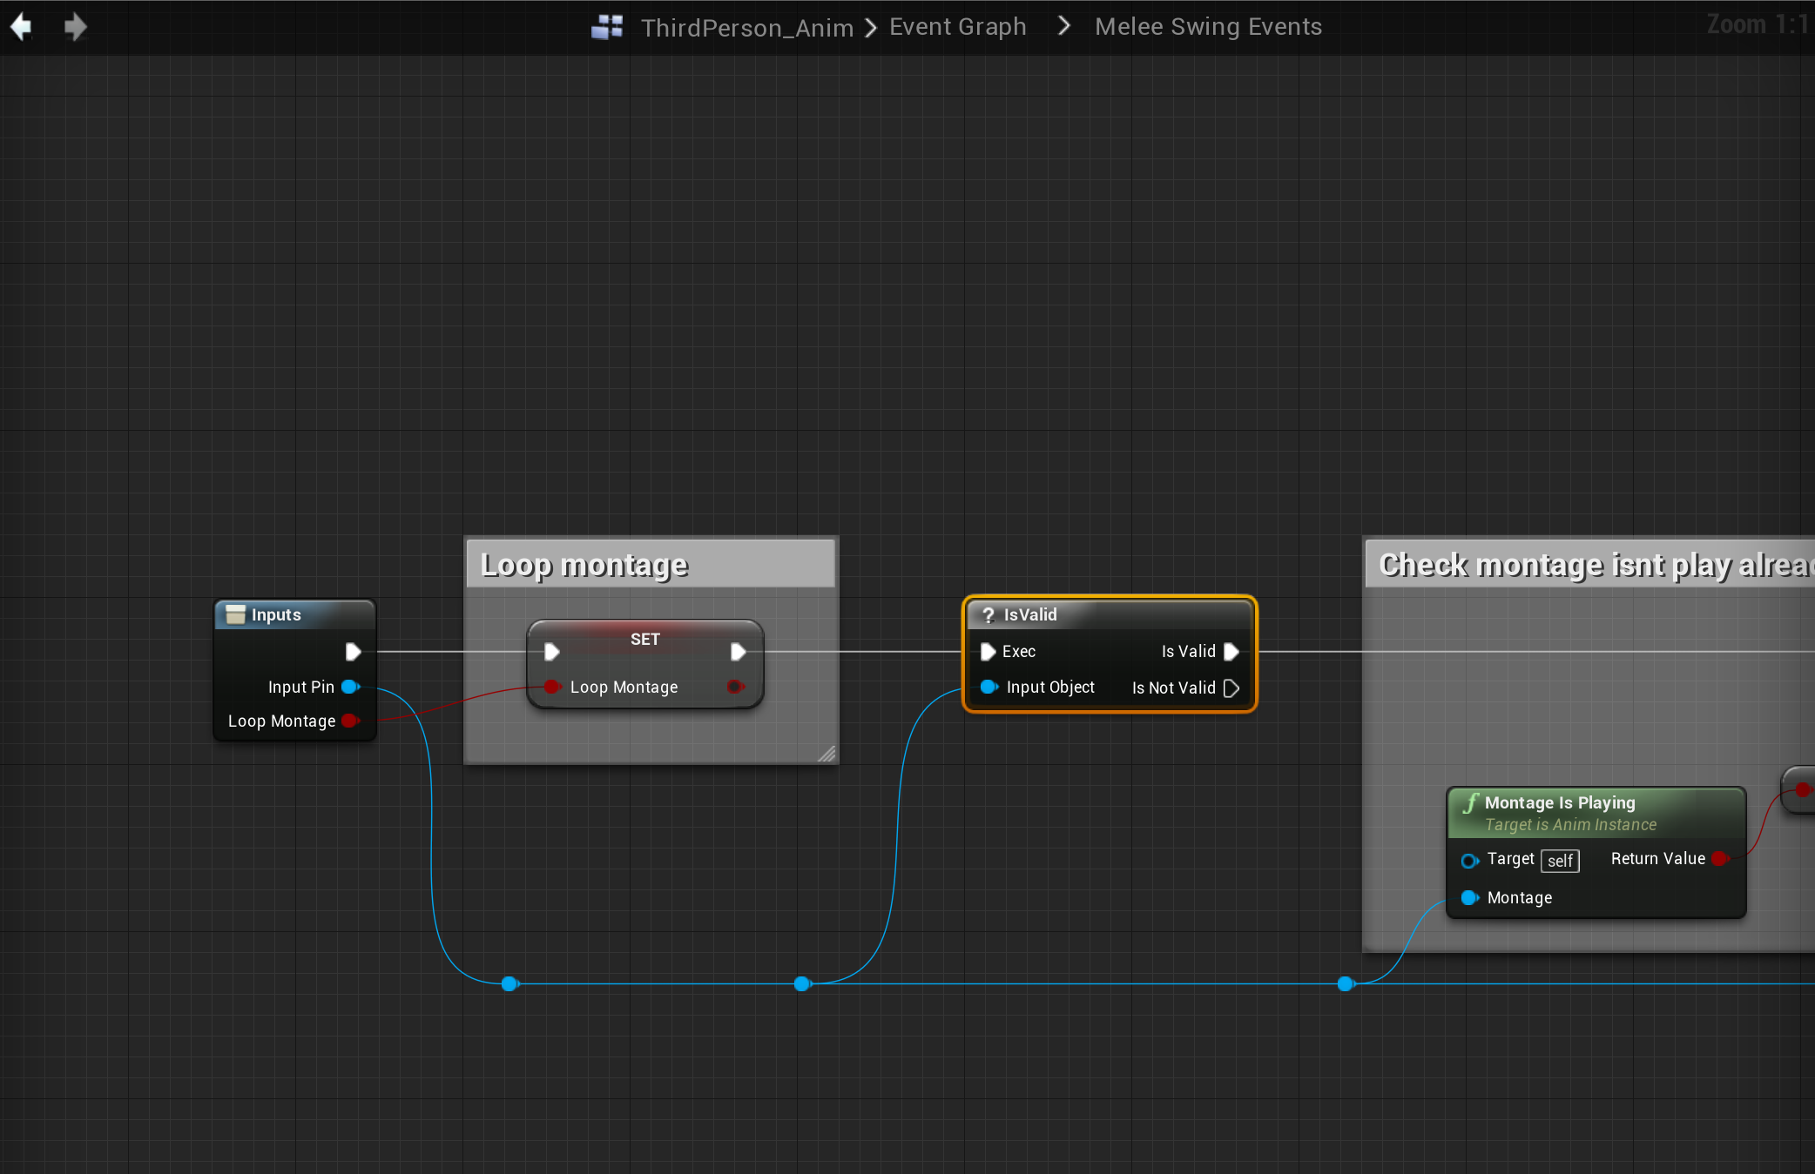Click the chevron before Melee Swing Events
Viewport: 1815px width, 1174px height.
(1063, 26)
